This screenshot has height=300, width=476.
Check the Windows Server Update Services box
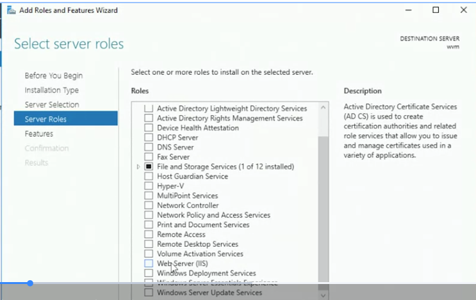pyautogui.click(x=149, y=292)
